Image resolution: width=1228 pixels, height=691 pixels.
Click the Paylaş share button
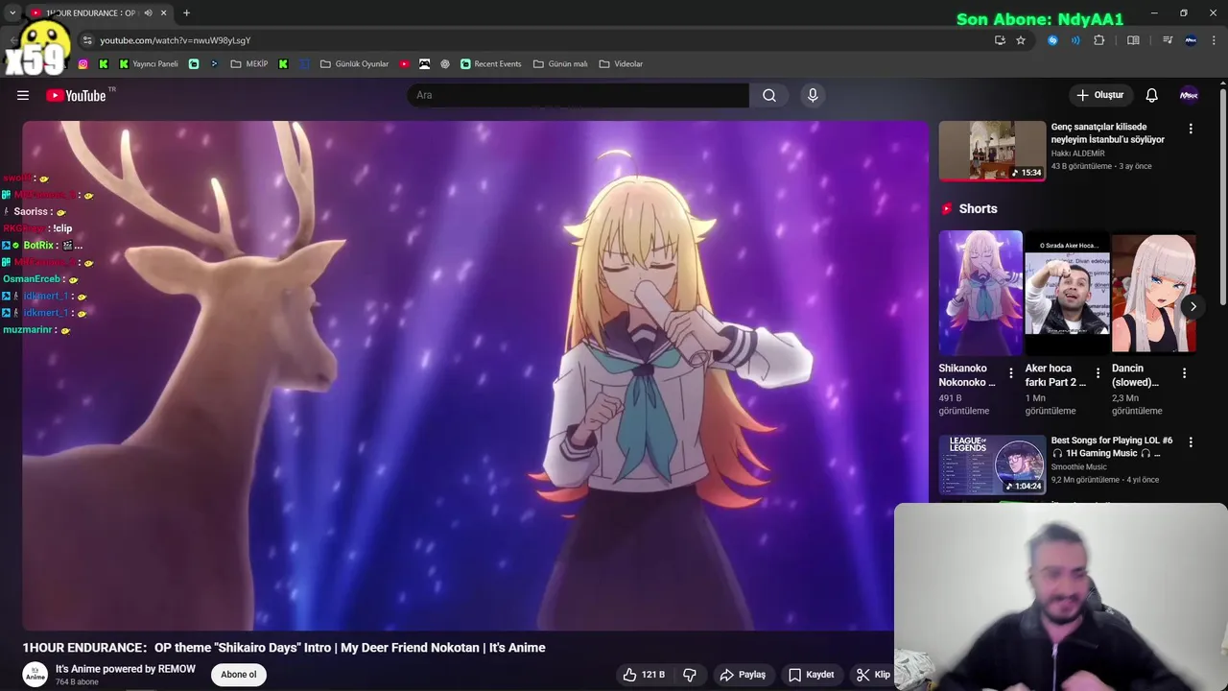pos(743,675)
